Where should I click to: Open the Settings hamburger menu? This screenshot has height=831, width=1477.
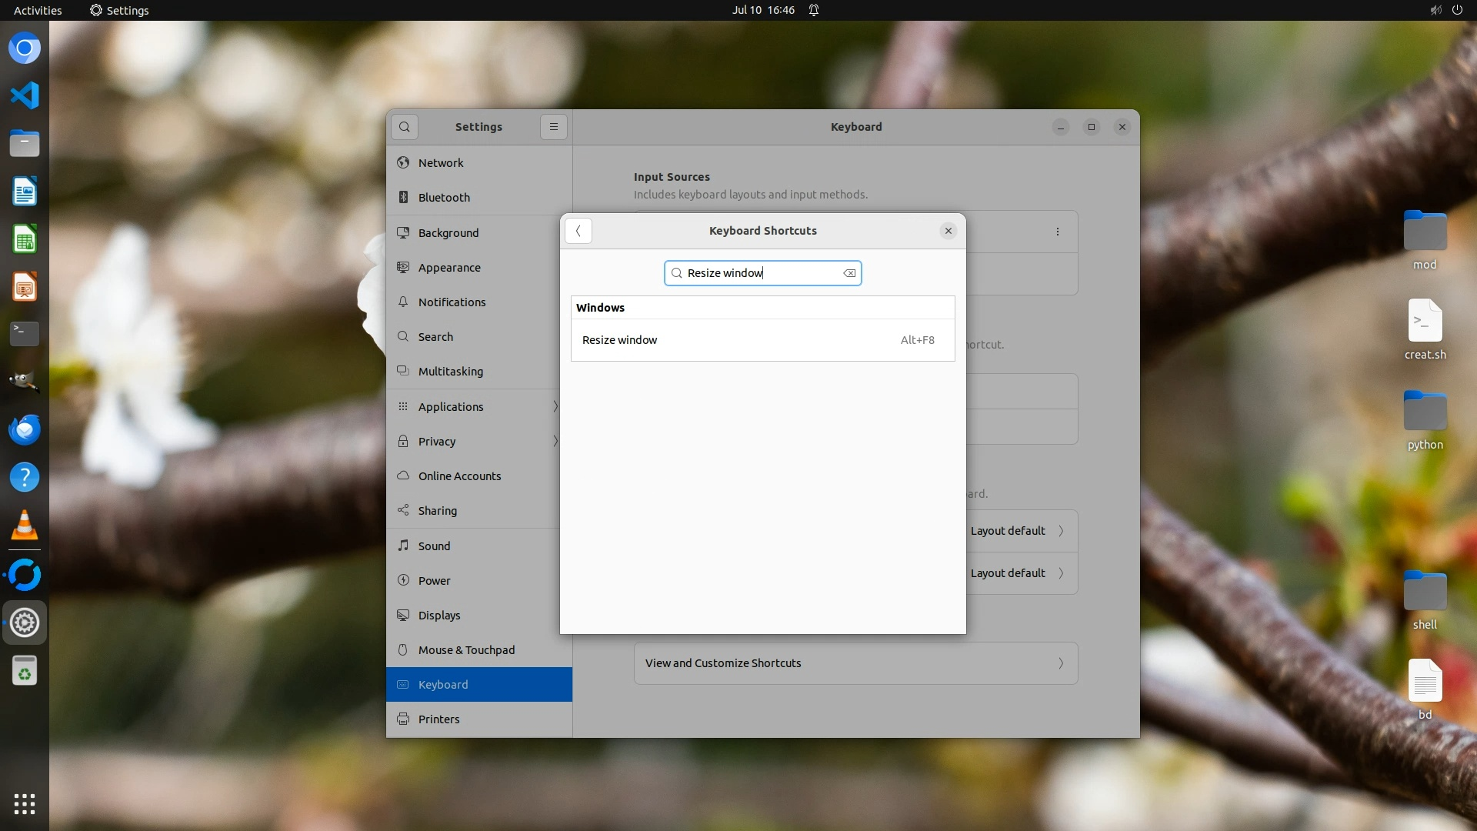click(553, 127)
